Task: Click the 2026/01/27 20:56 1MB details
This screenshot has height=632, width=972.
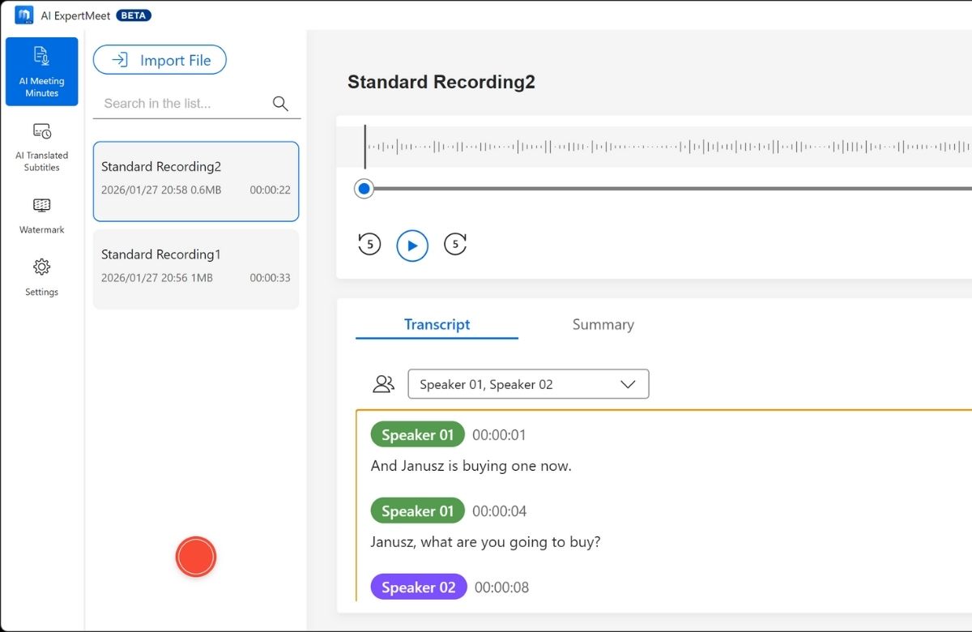Action: click(157, 277)
